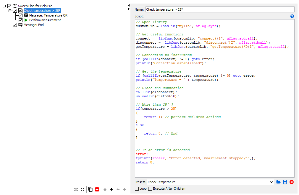
Task: Click the calllib(disconnect) line
Action: [156, 92]
